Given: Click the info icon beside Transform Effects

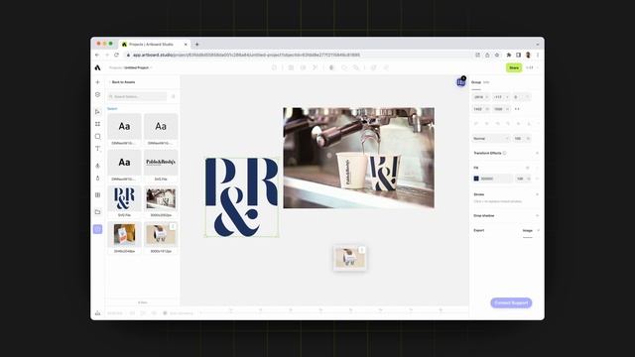Looking at the screenshot, I should pyautogui.click(x=505, y=153).
